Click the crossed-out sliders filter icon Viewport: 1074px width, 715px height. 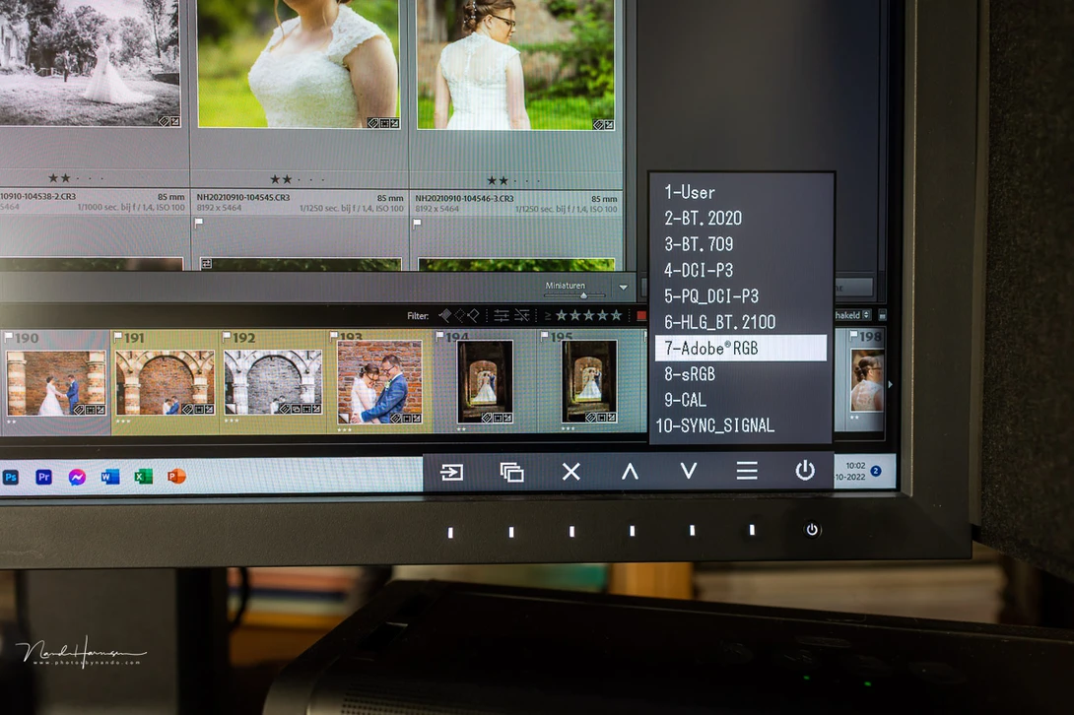coord(522,315)
